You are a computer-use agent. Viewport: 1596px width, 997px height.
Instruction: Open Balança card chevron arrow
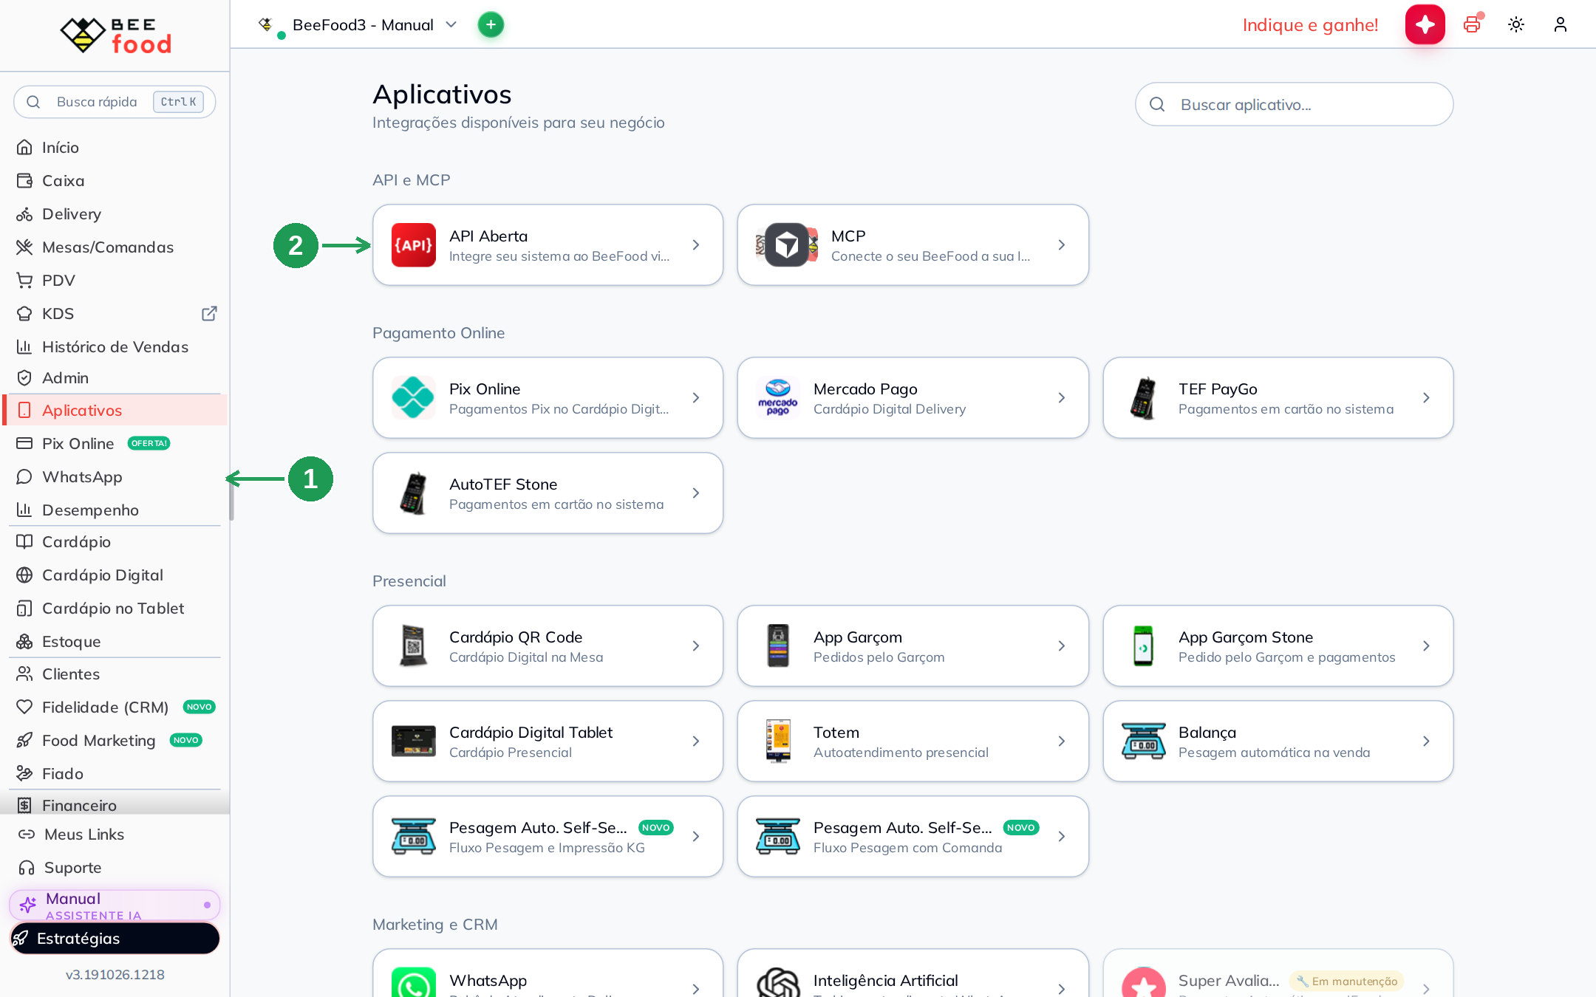click(1426, 741)
